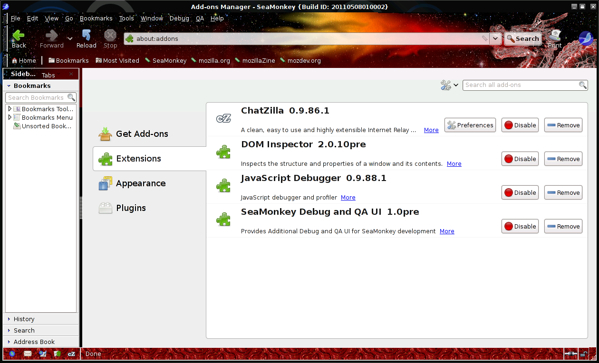The width and height of the screenshot is (599, 363).
Task: Click the Back arrow icon
Action: click(19, 36)
